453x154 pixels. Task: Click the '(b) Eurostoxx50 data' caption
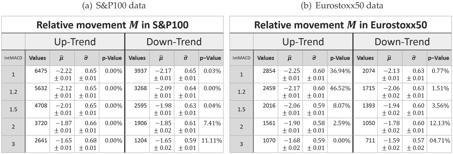click(341, 6)
